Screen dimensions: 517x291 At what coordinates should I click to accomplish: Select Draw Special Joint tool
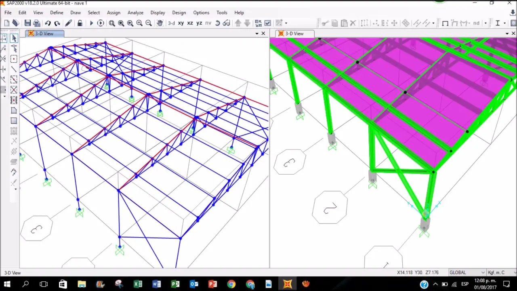point(14,59)
